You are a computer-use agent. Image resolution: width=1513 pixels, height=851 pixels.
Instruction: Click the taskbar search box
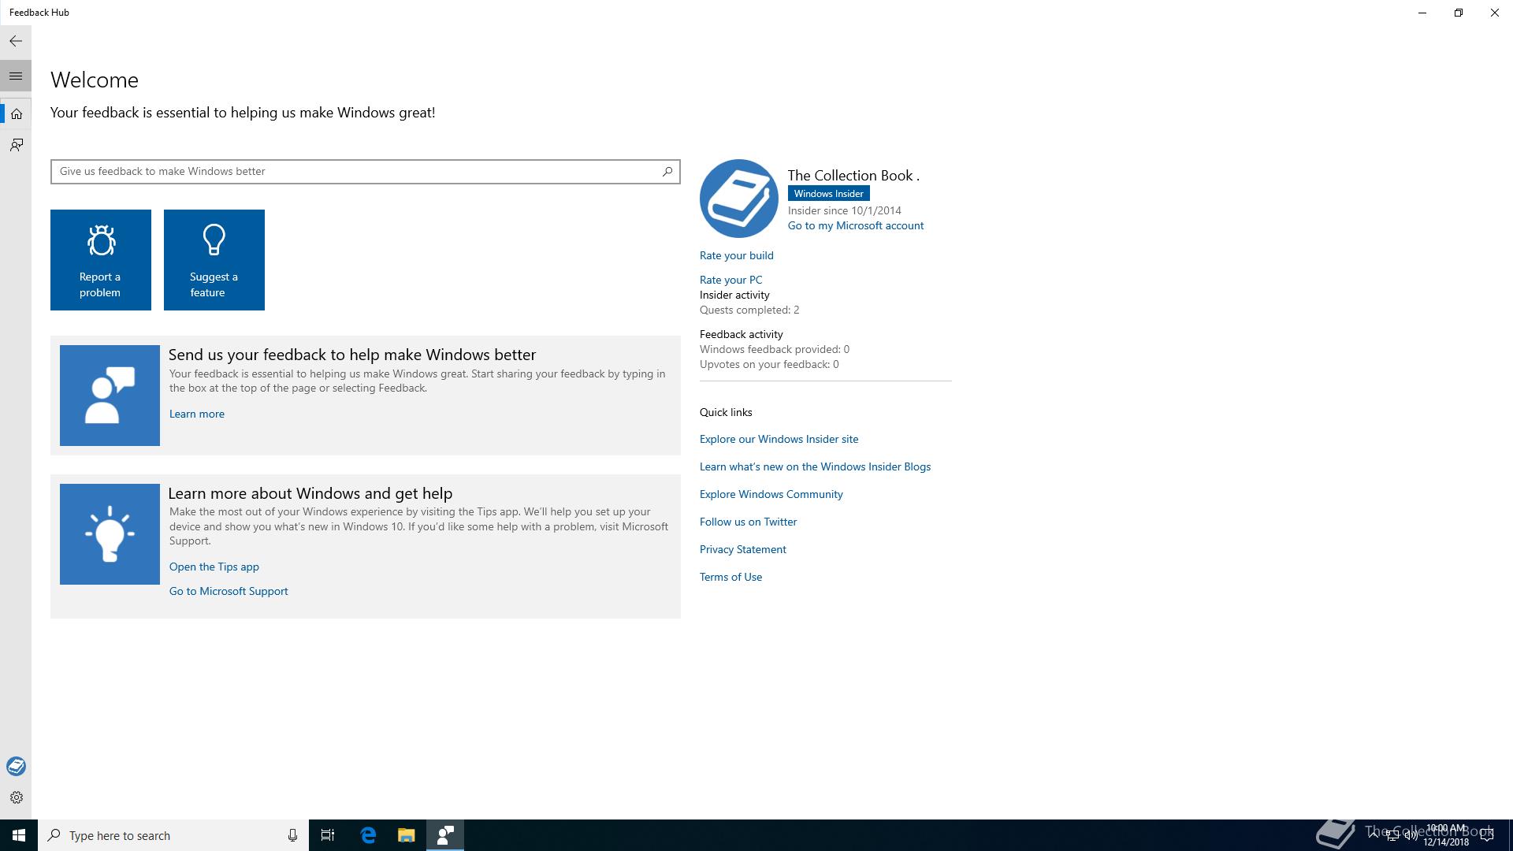[x=173, y=835]
